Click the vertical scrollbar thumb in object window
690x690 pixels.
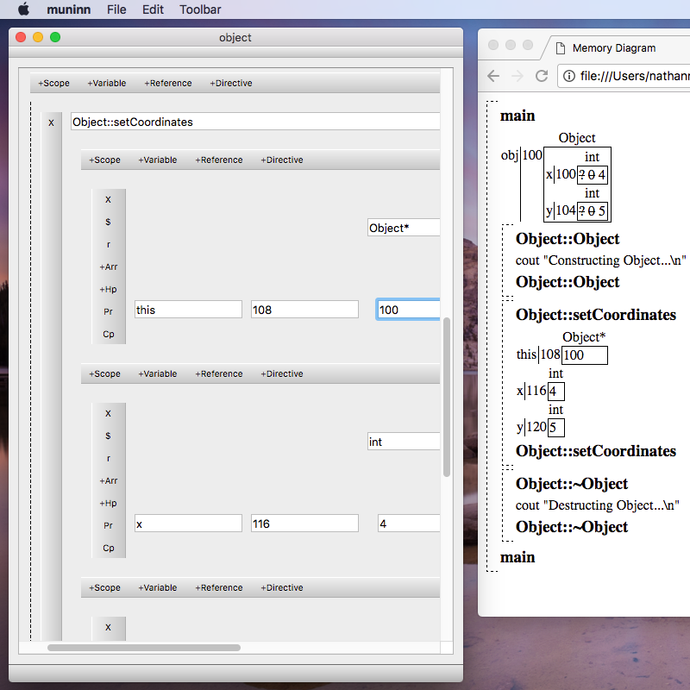click(x=446, y=397)
